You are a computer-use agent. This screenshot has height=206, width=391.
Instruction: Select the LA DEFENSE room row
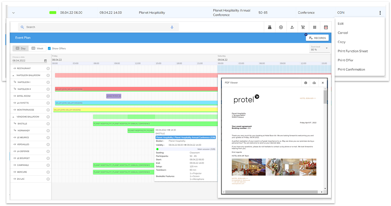pyautogui.click(x=31, y=151)
